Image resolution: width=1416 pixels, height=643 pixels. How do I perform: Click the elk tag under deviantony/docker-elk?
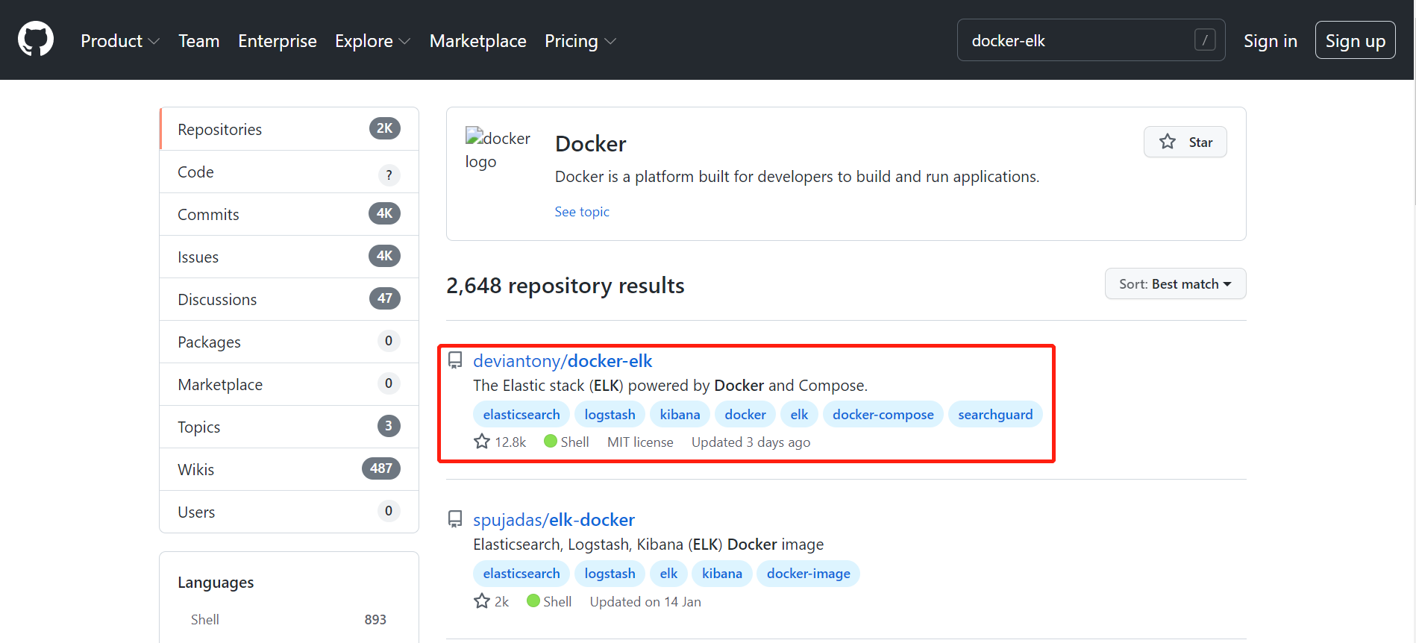click(x=799, y=415)
